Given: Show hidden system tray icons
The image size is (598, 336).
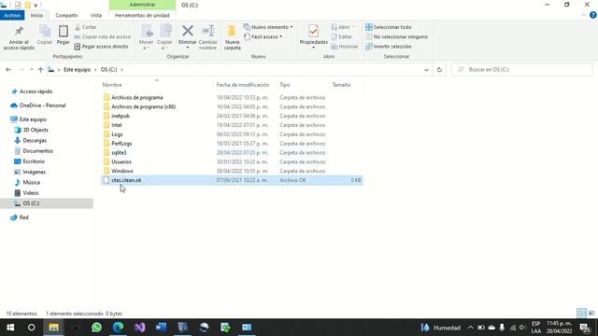Looking at the screenshot, I should [x=470, y=328].
